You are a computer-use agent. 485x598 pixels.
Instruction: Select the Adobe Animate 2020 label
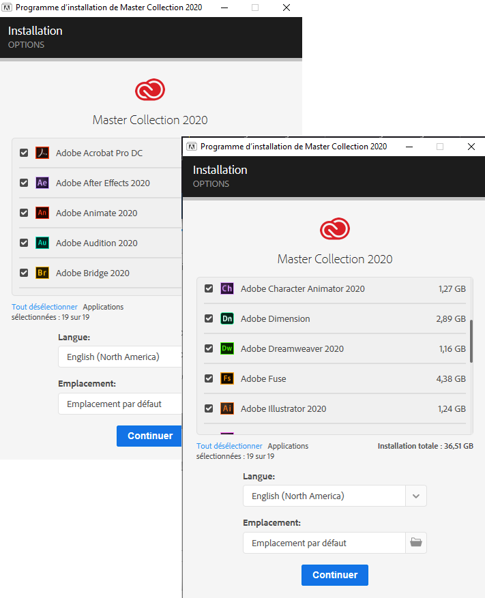point(97,213)
